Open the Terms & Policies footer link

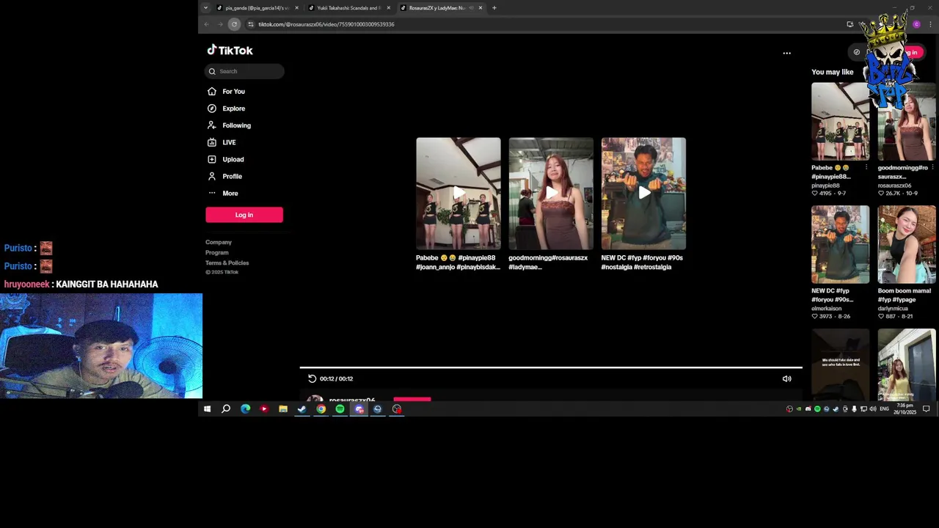click(x=227, y=263)
